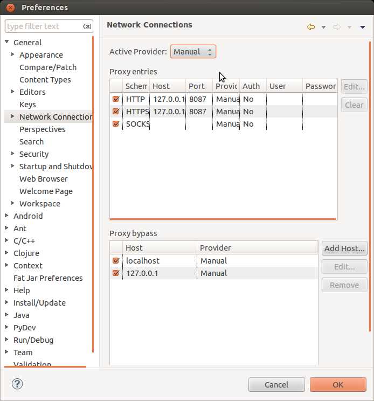Select Keys preference page
The width and height of the screenshot is (374, 401).
tap(27, 105)
